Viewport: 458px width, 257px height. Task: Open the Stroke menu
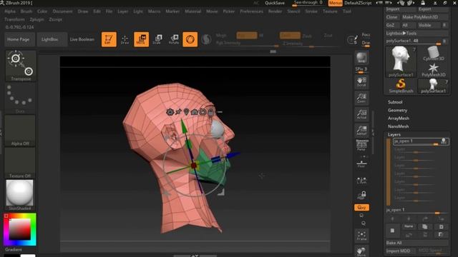coord(311,11)
